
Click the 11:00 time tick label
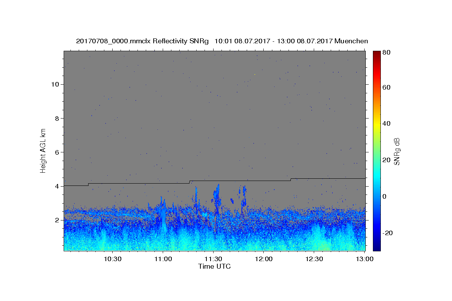point(163,259)
